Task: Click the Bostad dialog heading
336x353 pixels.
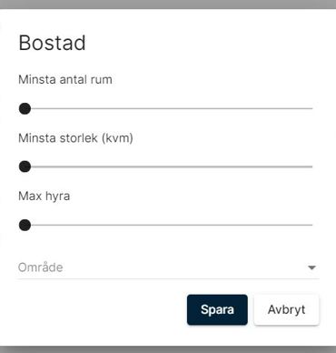Action: tap(52, 43)
